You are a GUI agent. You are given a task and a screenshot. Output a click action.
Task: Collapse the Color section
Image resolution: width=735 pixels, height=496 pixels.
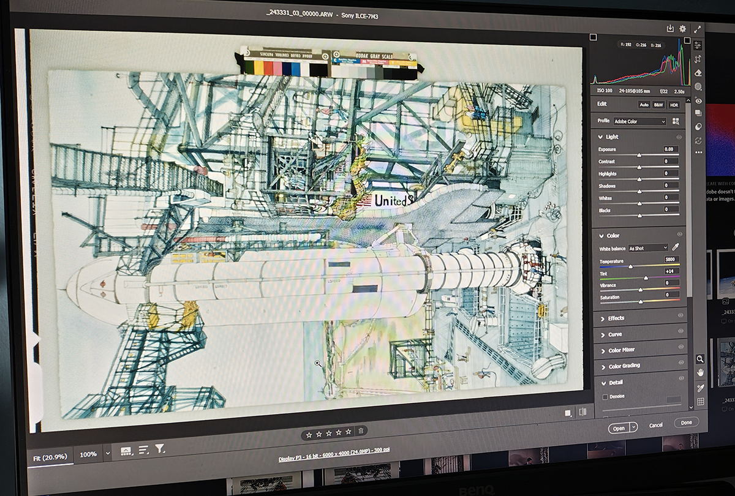pyautogui.click(x=601, y=236)
